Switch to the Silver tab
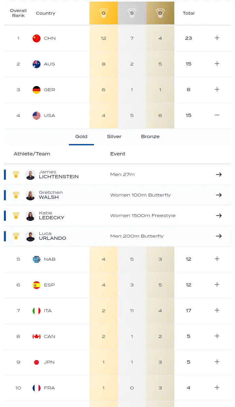235x407 pixels. [x=114, y=137]
